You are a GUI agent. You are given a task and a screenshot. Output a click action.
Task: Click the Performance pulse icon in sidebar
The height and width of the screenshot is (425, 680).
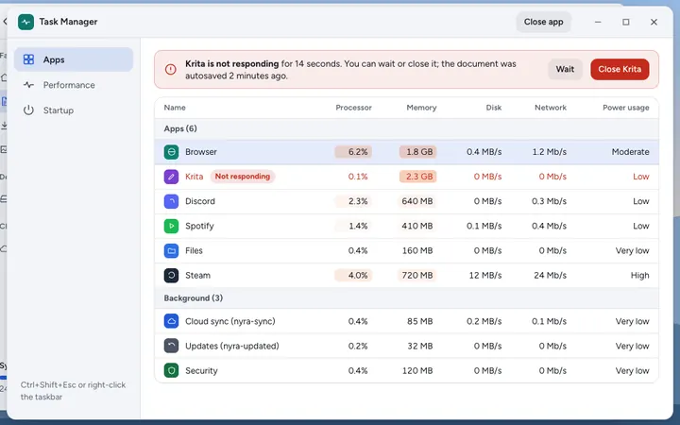[x=28, y=85]
